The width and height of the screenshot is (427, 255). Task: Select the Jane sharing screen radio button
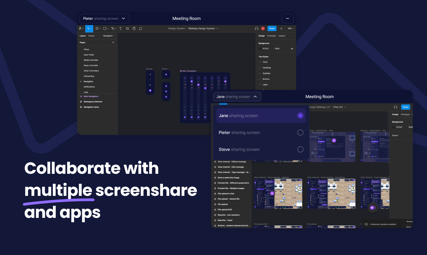pos(300,116)
